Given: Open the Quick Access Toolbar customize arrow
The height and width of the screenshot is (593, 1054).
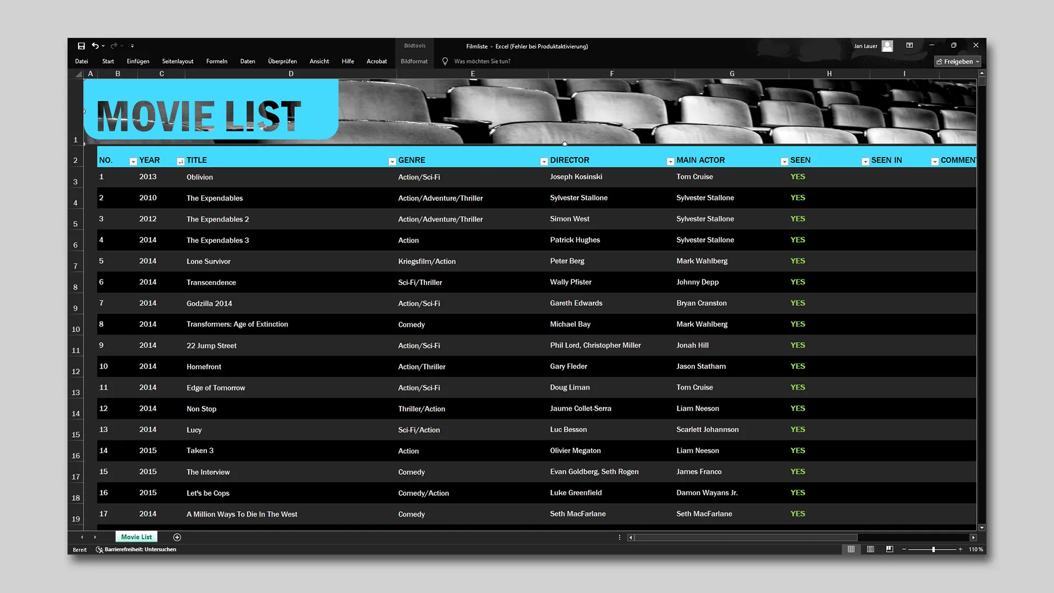Looking at the screenshot, I should [x=132, y=46].
